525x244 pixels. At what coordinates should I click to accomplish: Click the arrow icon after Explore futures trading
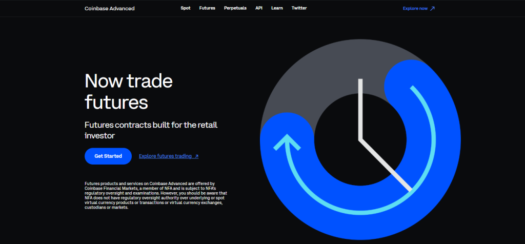pyautogui.click(x=196, y=156)
